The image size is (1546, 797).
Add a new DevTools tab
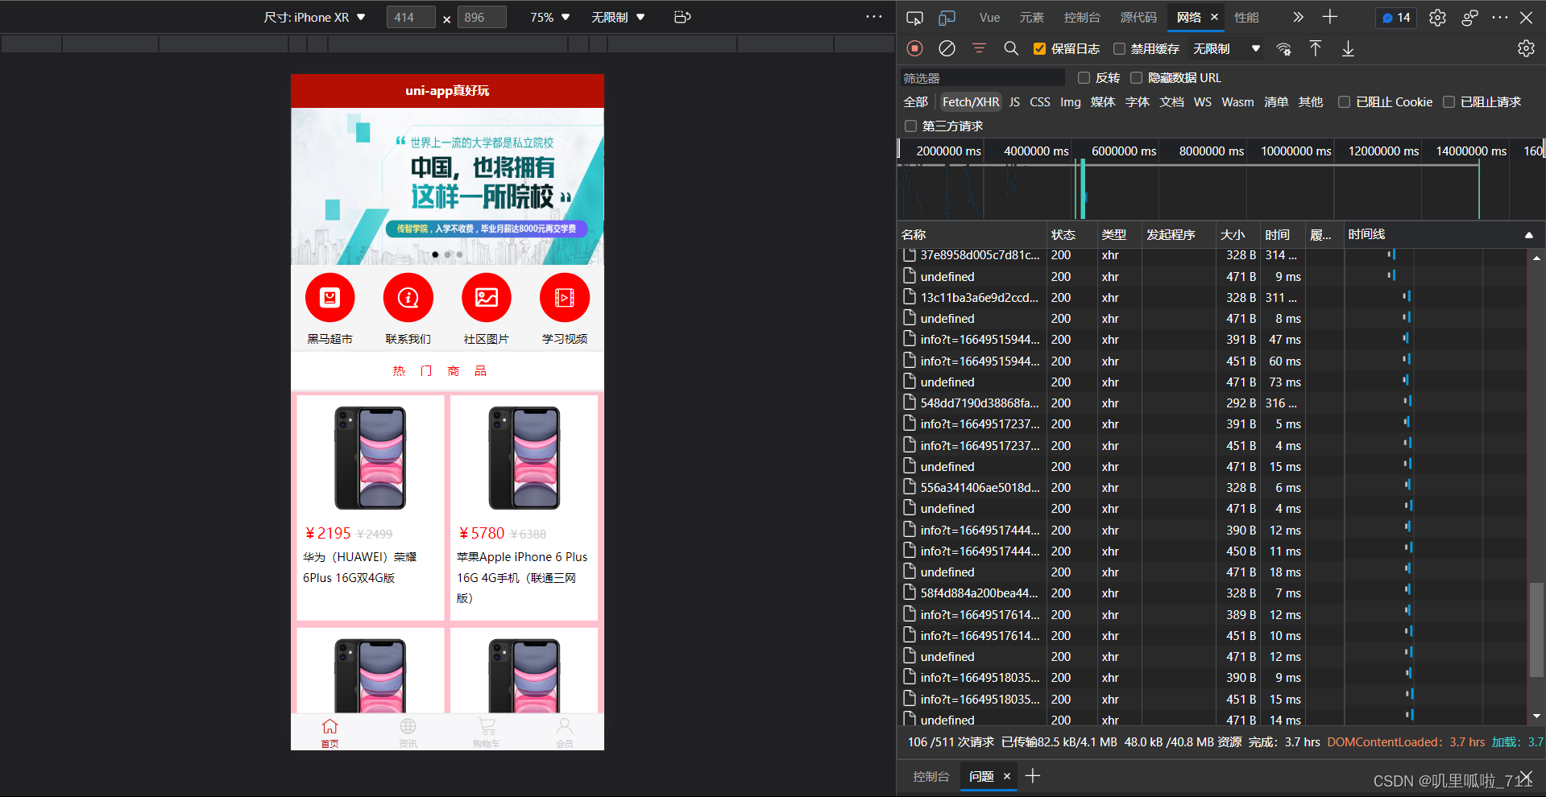[x=1330, y=17]
